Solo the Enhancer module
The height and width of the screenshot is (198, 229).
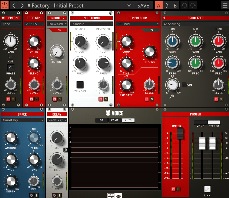tap(60, 99)
